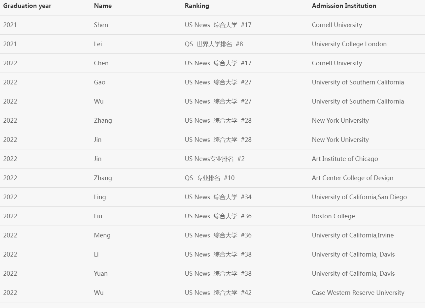Select the name Lei

click(x=98, y=44)
